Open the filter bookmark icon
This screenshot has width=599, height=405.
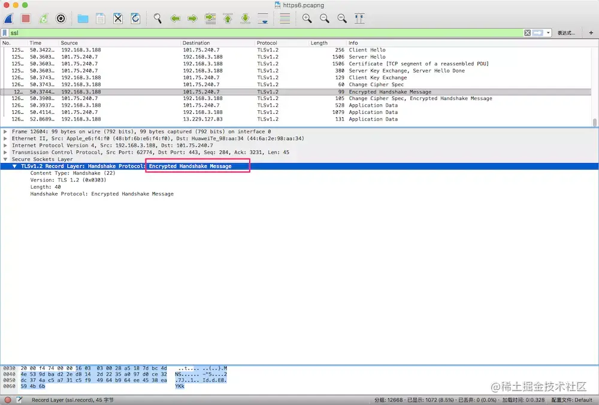[5, 33]
